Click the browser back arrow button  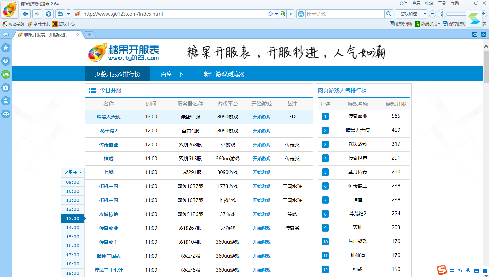coord(26,14)
